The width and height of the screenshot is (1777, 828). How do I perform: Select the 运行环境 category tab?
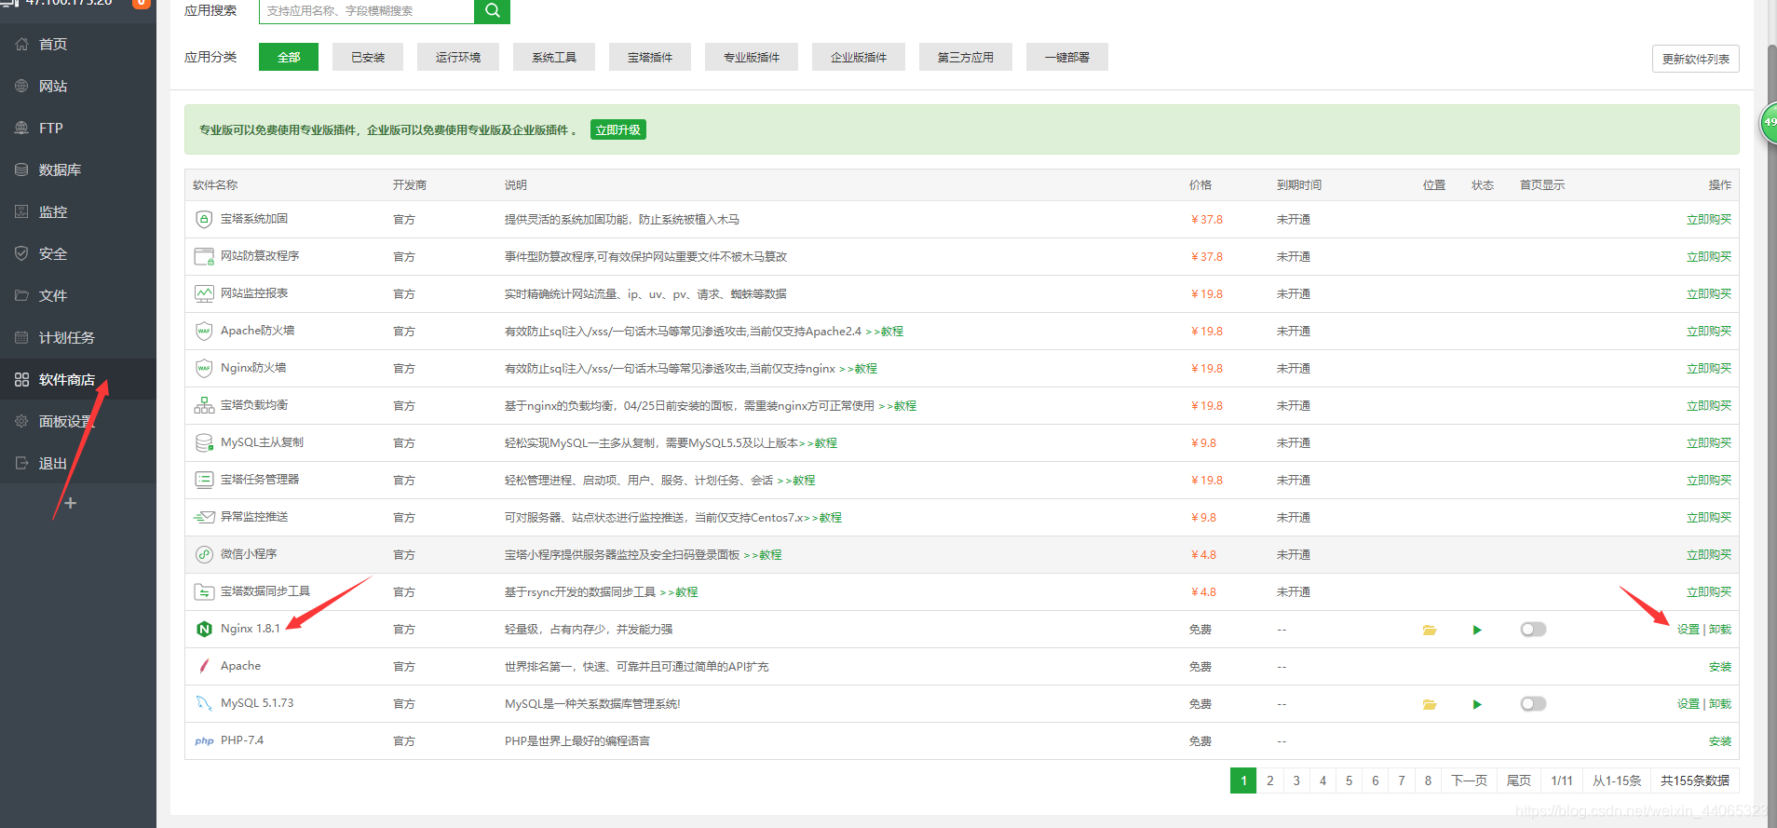458,57
